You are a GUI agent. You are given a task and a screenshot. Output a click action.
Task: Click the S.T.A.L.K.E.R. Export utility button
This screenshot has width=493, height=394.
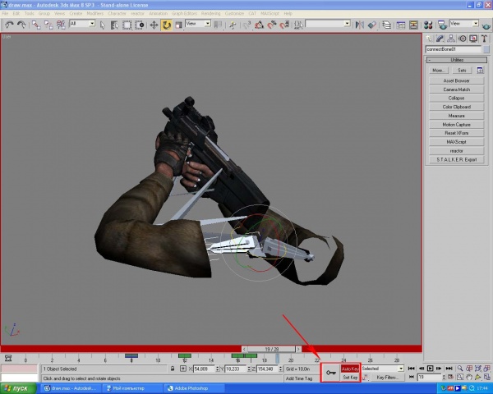[458, 159]
